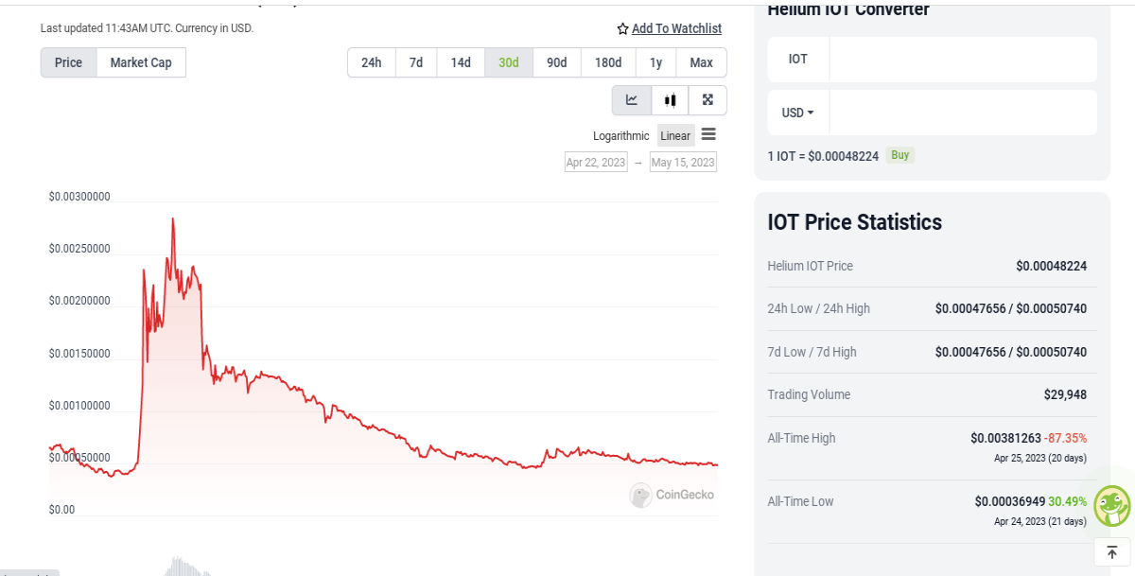Open the May 15, 2023 end date picker
This screenshot has height=576, width=1135.
pos(683,163)
